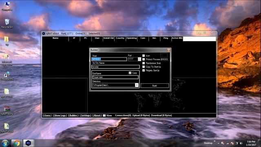The image size is (261, 147).
Task: Click the Operating column header
Action: pyautogui.click(x=131, y=38)
